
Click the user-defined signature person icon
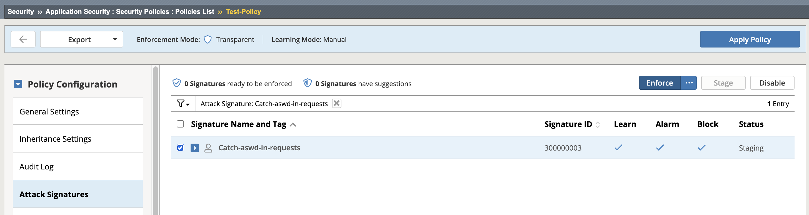click(208, 148)
